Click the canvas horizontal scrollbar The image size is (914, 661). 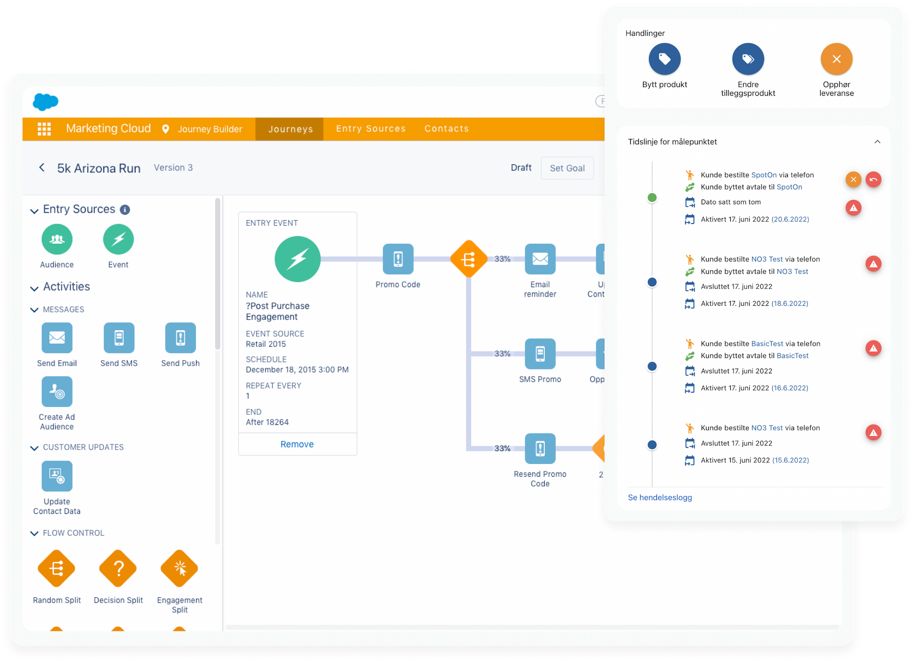(x=532, y=627)
